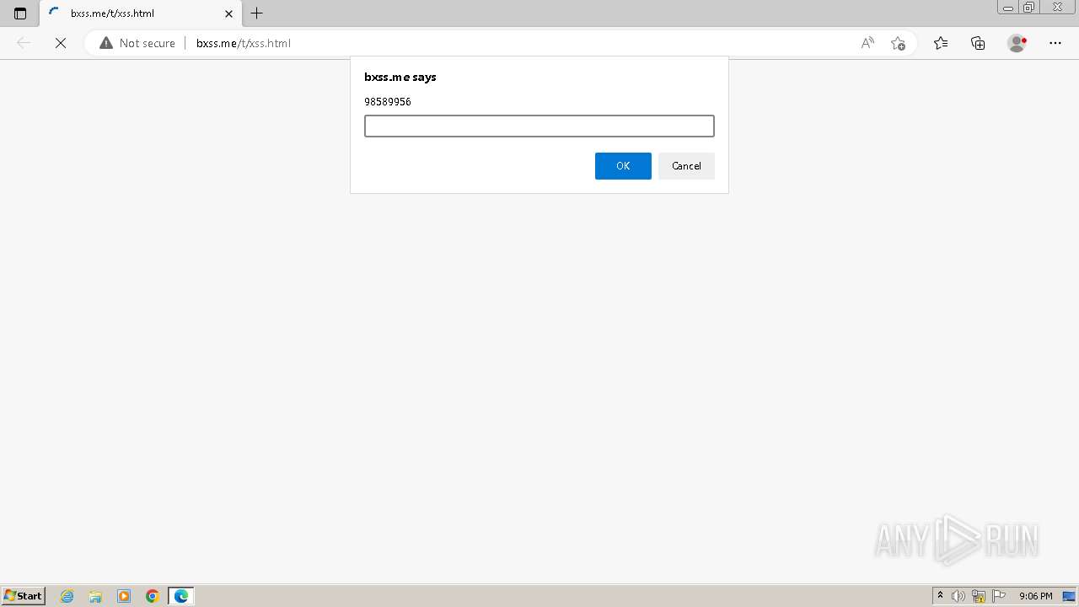
Task: Open the Action Center flag icon
Action: click(x=999, y=596)
